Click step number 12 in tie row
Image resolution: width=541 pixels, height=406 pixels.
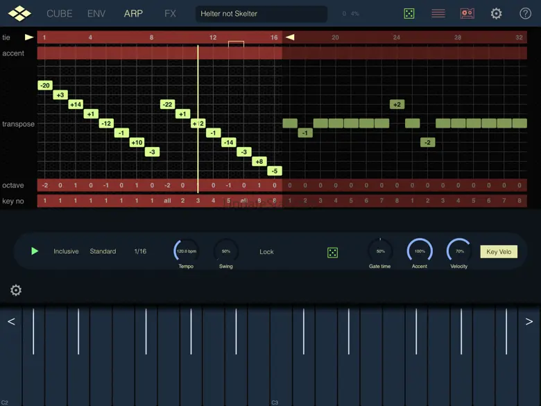point(213,37)
